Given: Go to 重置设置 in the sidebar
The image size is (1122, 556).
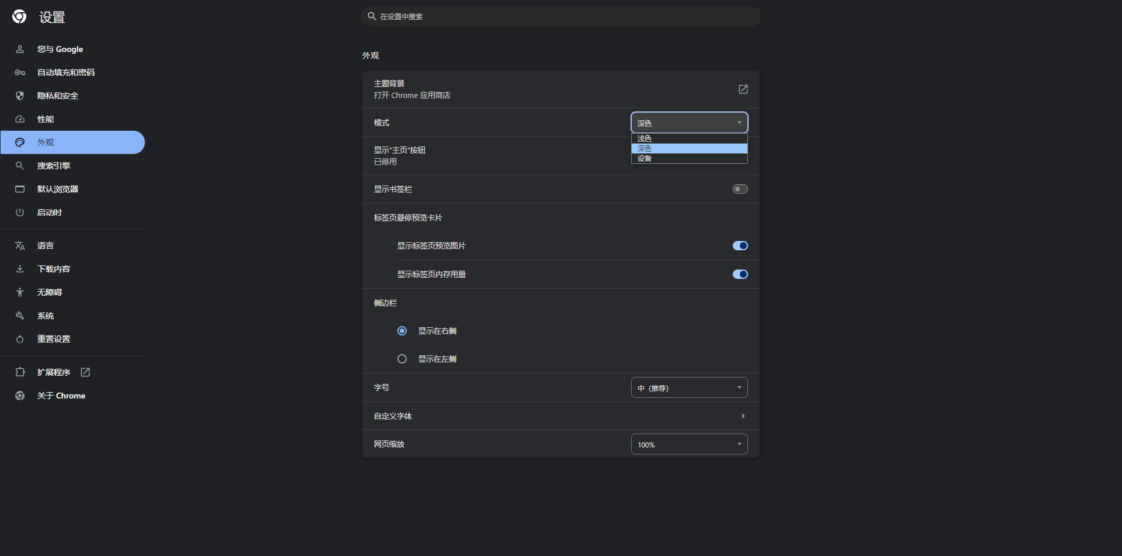Looking at the screenshot, I should click(53, 339).
